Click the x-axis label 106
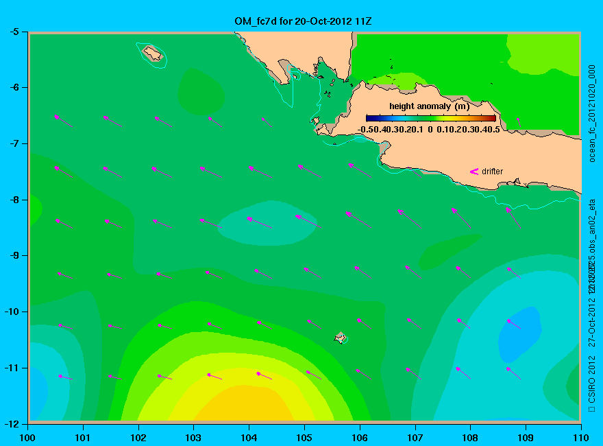Image resolution: width=603 pixels, height=446 pixels. 360,438
